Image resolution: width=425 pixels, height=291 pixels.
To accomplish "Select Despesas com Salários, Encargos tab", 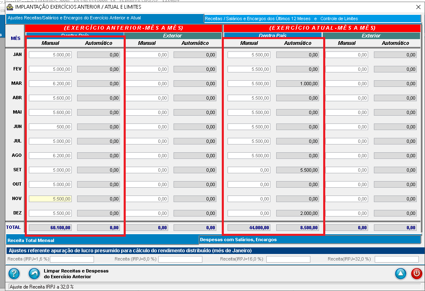I will [x=310, y=240].
